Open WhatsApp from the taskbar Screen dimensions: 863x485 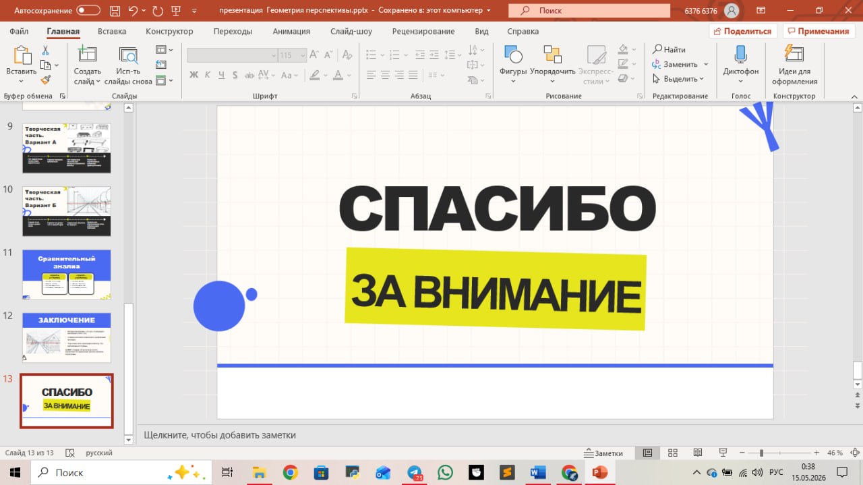(445, 472)
